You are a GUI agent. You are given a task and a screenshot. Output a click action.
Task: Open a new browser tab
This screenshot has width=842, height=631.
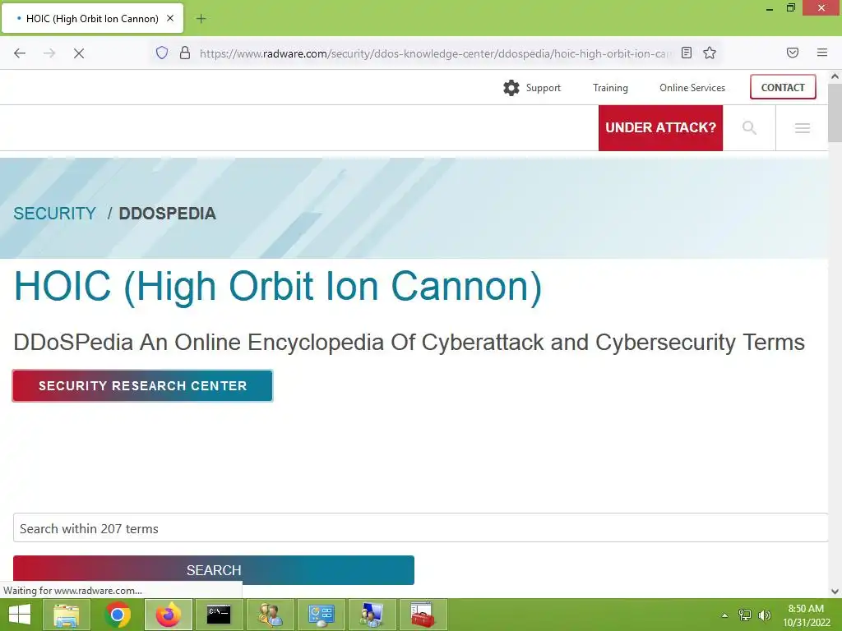click(201, 19)
